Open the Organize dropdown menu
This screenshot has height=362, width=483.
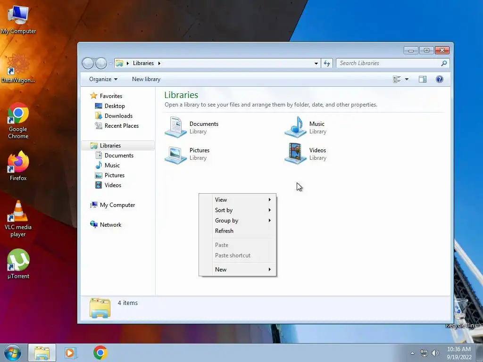[x=103, y=79]
